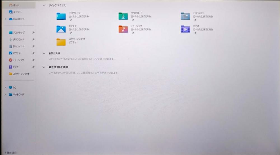This screenshot has width=280, height=155.
Task: Open the ホーム item in sidebar
Action: point(18,5)
